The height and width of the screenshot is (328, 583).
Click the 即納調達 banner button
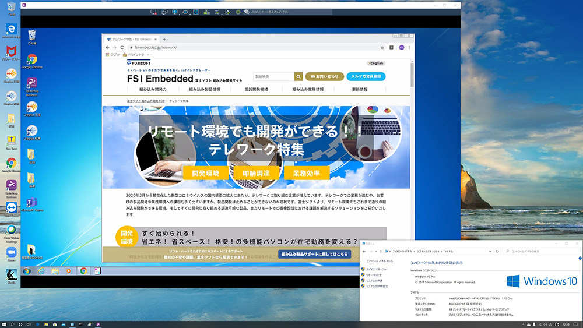point(256,173)
